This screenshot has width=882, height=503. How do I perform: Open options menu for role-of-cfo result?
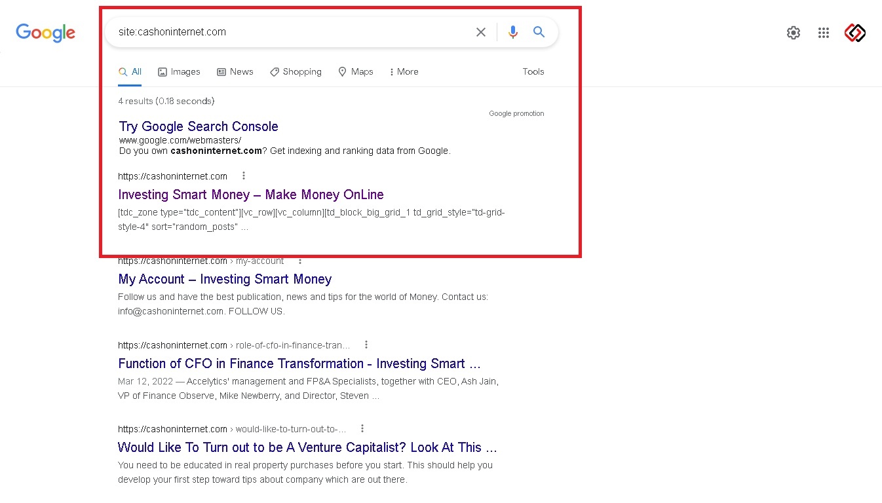tap(366, 345)
